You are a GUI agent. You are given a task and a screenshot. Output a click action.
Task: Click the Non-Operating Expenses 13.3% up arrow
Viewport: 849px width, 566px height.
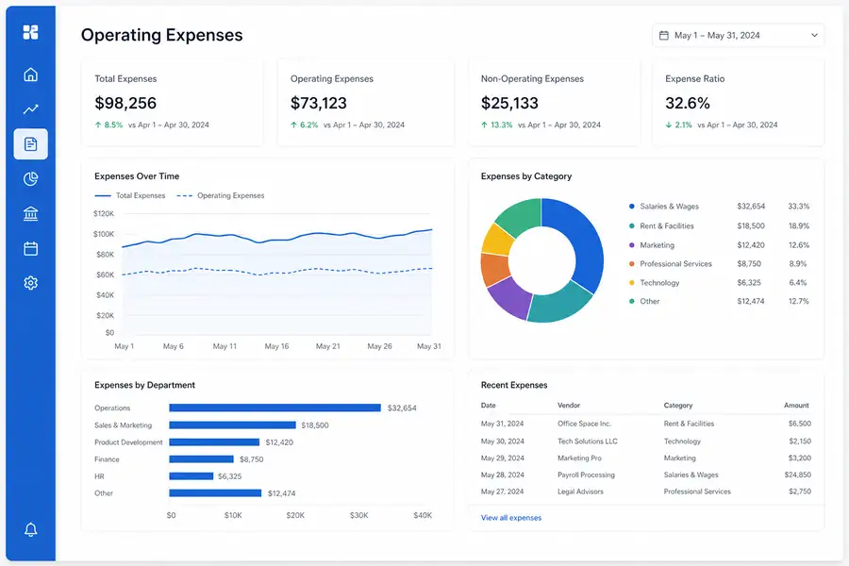tap(484, 125)
